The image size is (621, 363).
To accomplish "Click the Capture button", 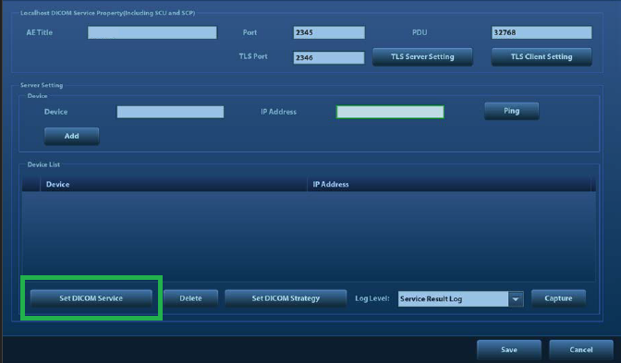I will coord(558,298).
